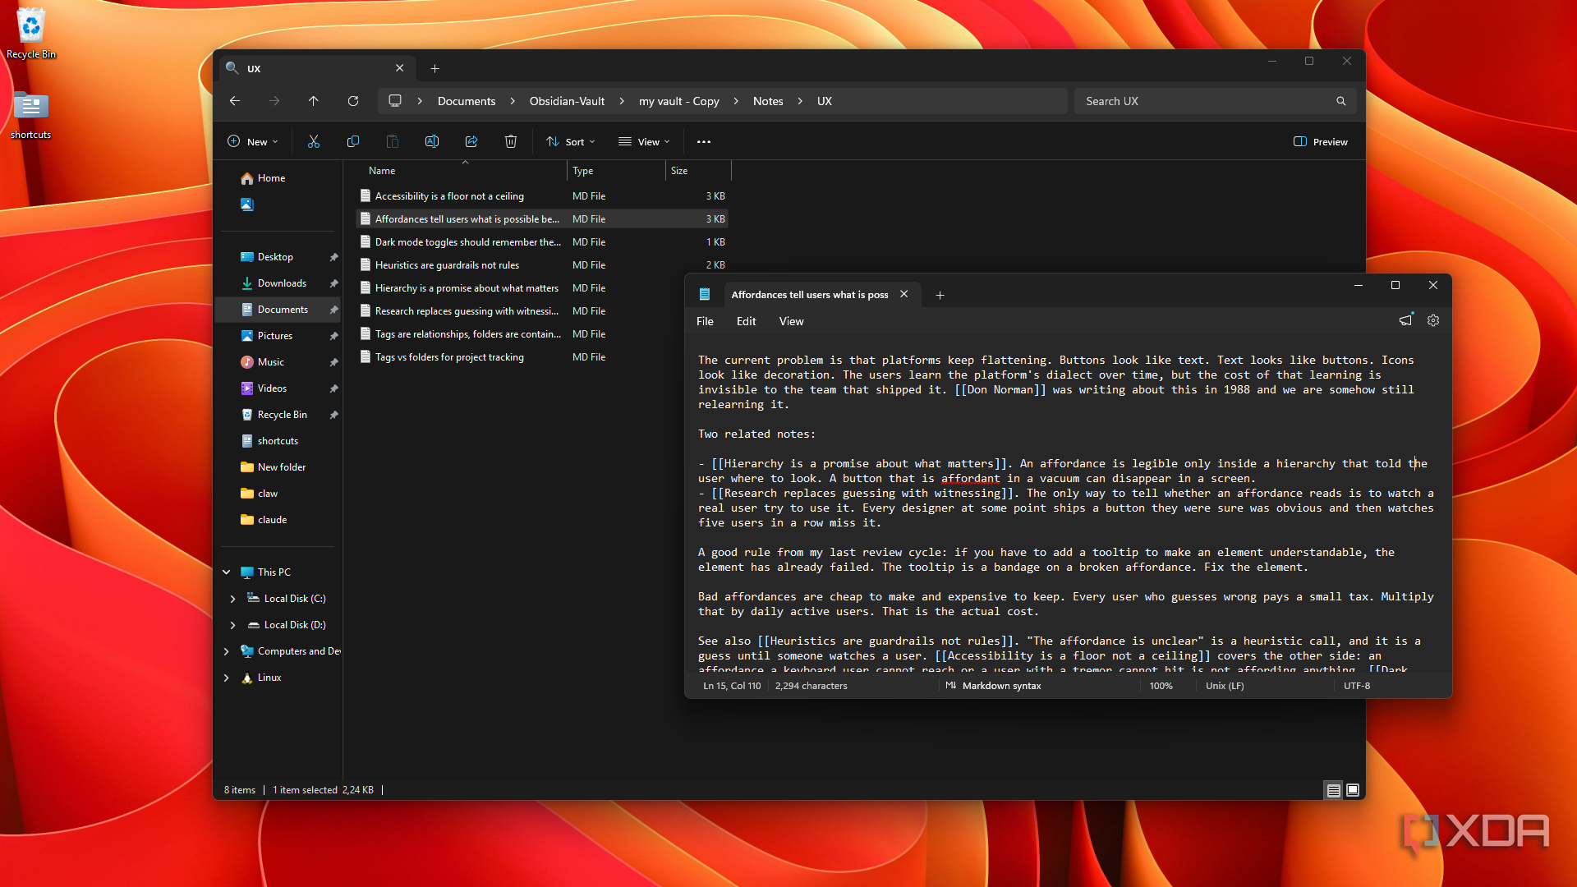Click 100% zoom level in Notepad status bar
Screen dimensions: 1577x887
(1161, 686)
